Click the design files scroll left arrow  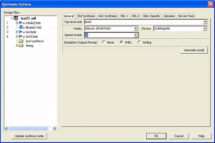pyautogui.click(x=6, y=128)
